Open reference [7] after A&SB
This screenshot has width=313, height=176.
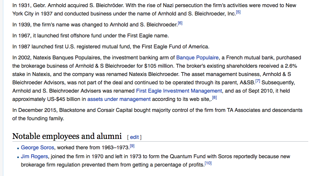258,81
